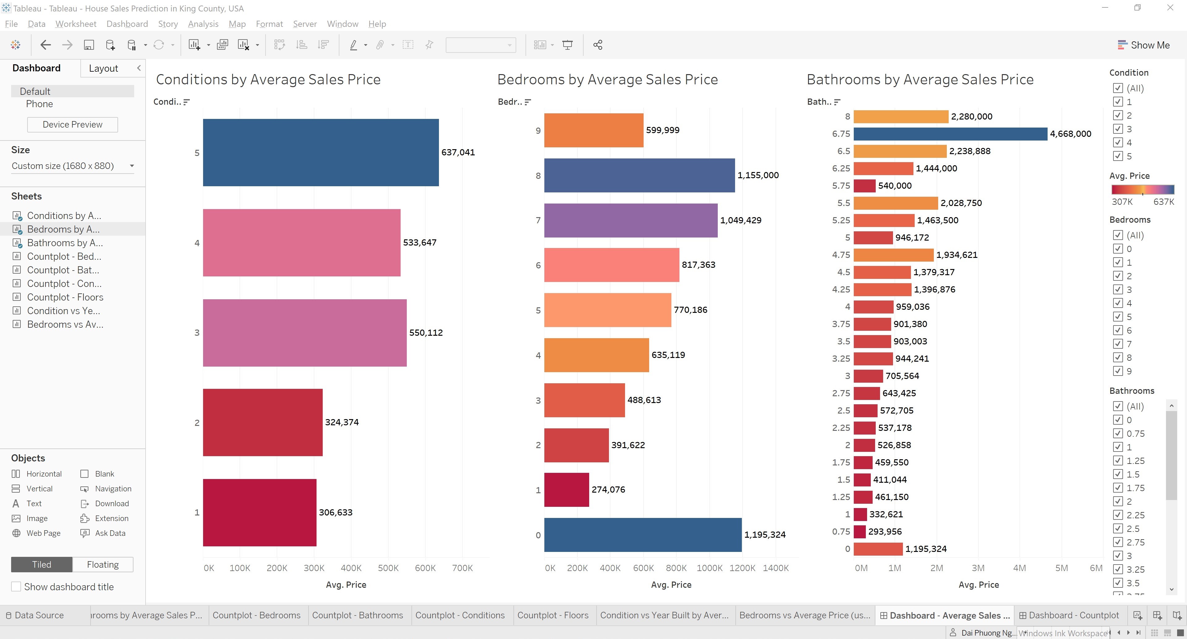This screenshot has width=1187, height=639.
Task: Uncheck (All) in the Condition filter
Action: (1118, 88)
